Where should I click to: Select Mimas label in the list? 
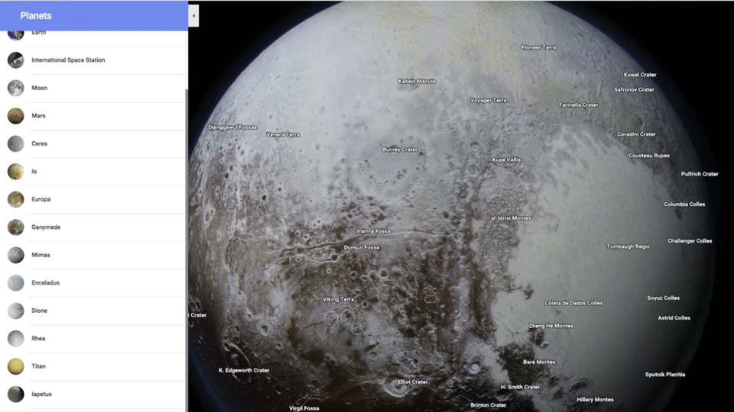41,255
